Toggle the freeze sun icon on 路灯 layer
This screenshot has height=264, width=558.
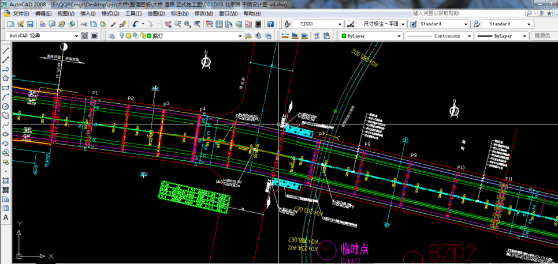coord(128,36)
